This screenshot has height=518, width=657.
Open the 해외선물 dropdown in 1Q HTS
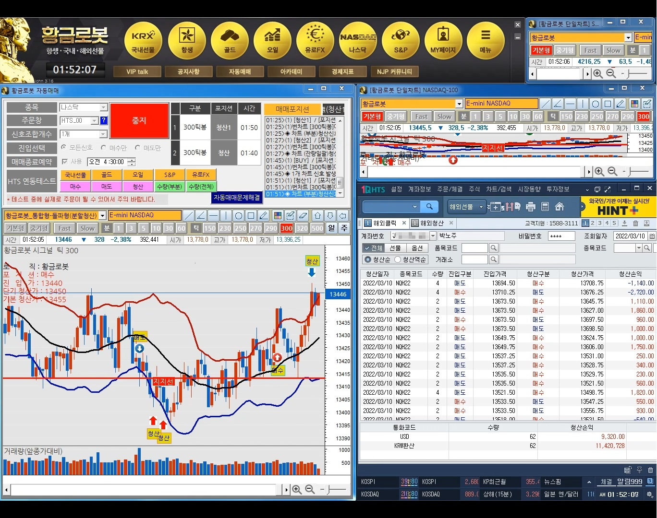tap(466, 207)
